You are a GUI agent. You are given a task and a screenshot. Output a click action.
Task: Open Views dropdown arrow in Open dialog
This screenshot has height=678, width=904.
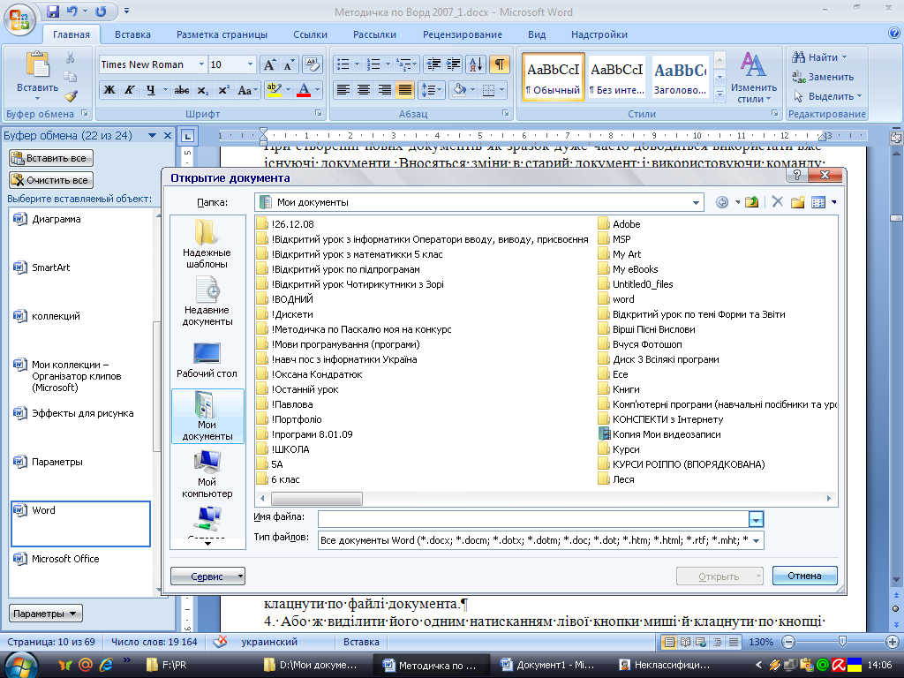click(x=834, y=202)
